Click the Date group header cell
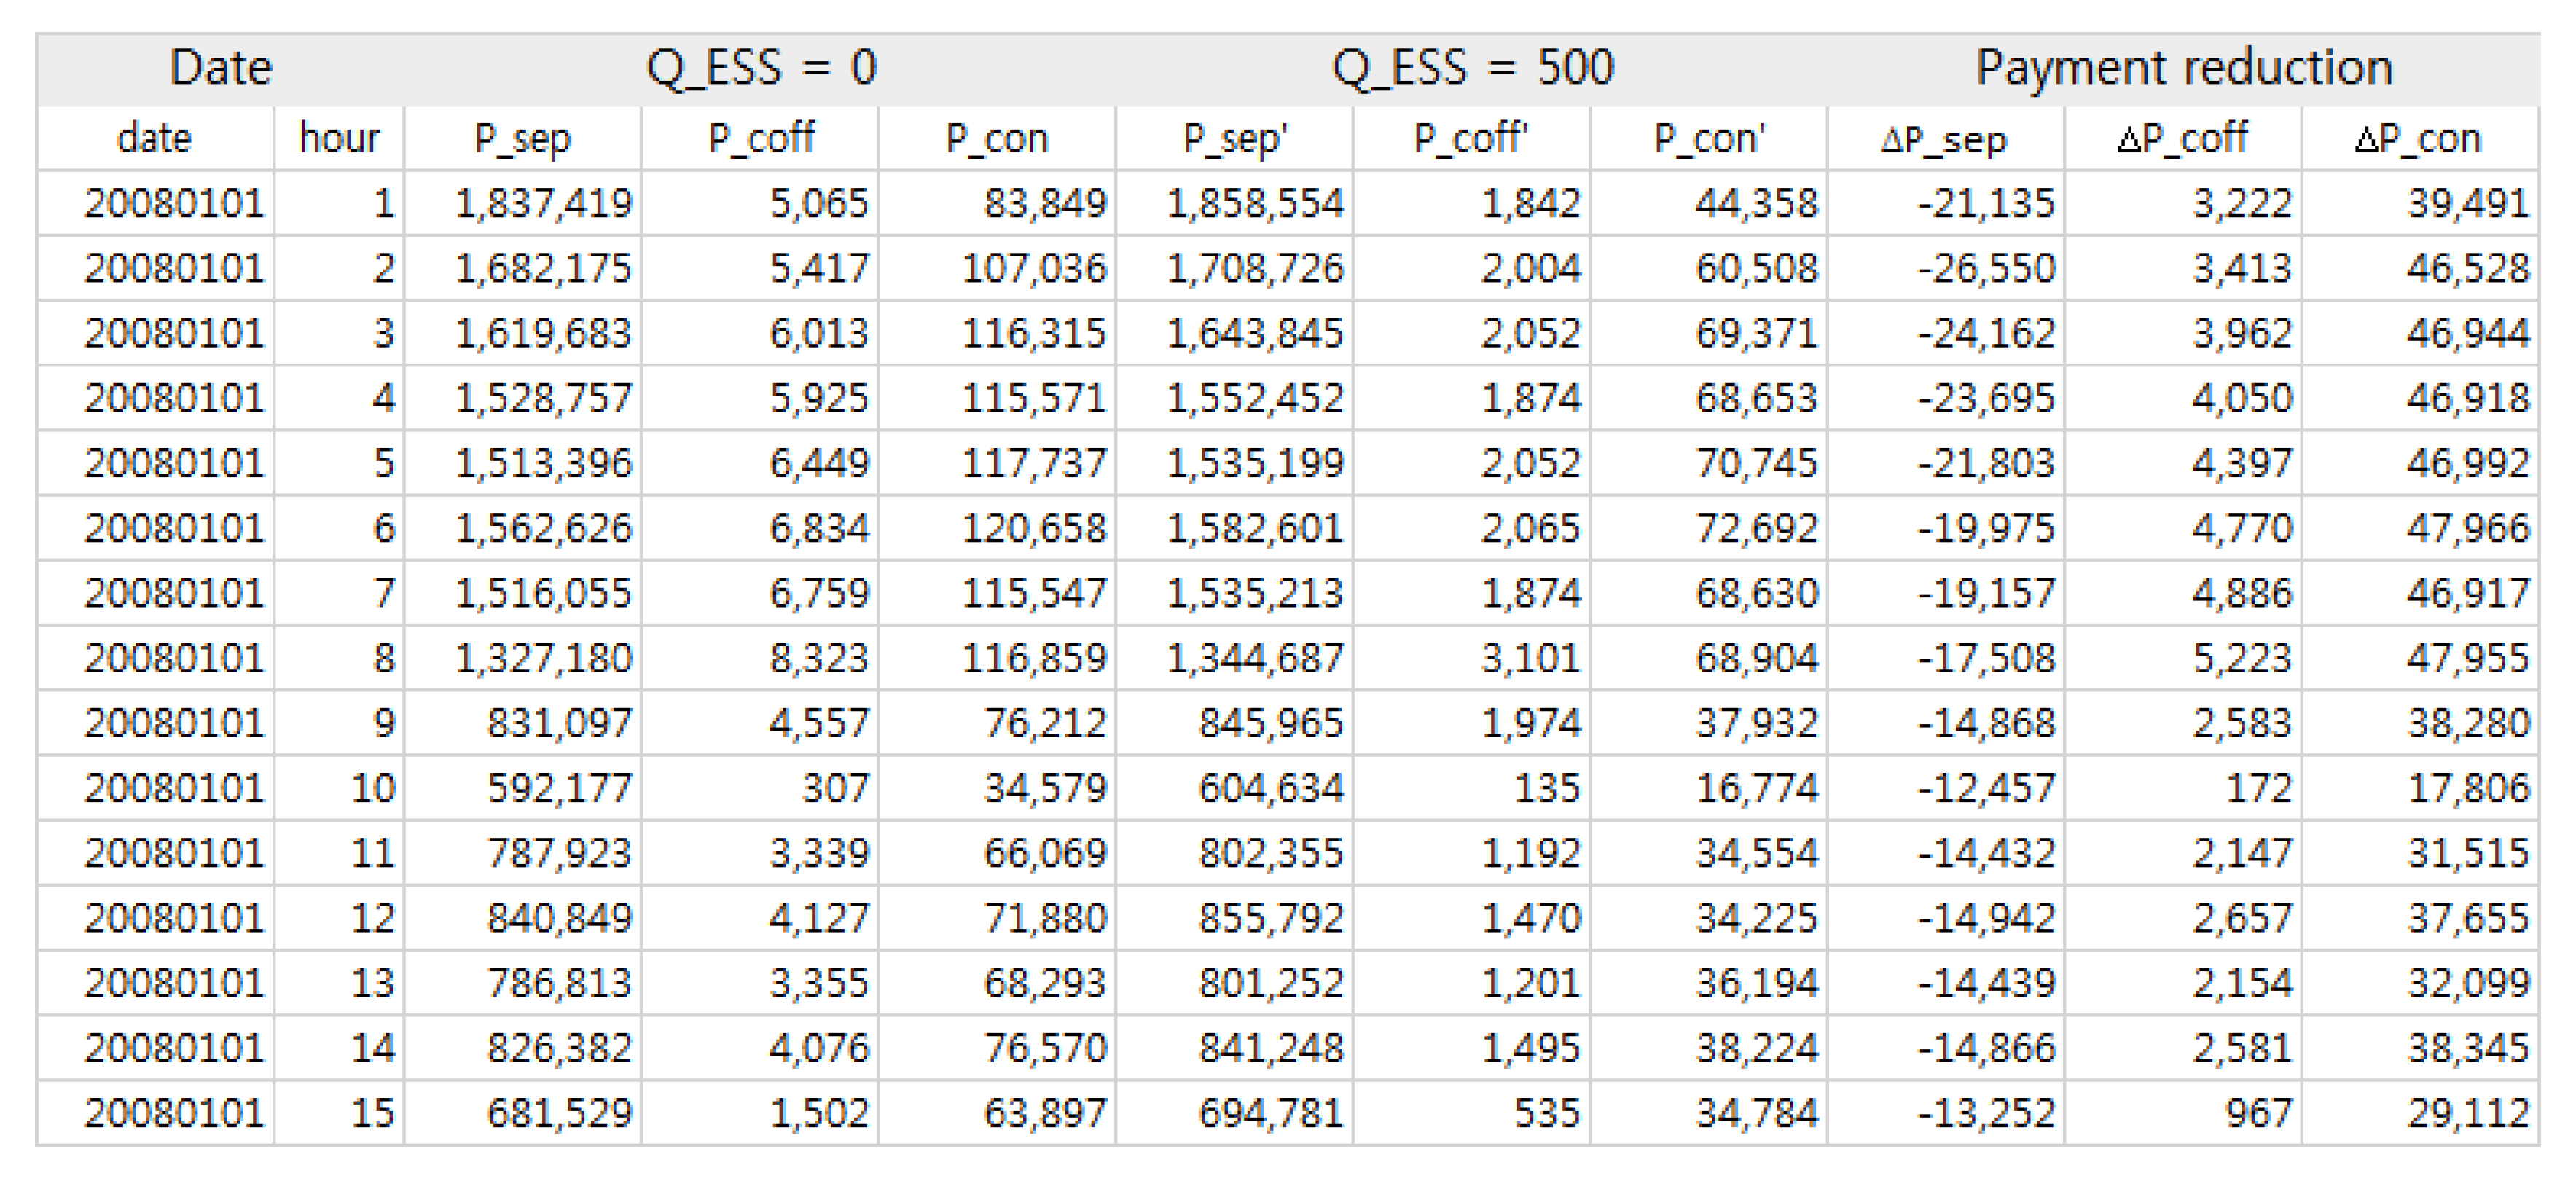 pos(220,68)
